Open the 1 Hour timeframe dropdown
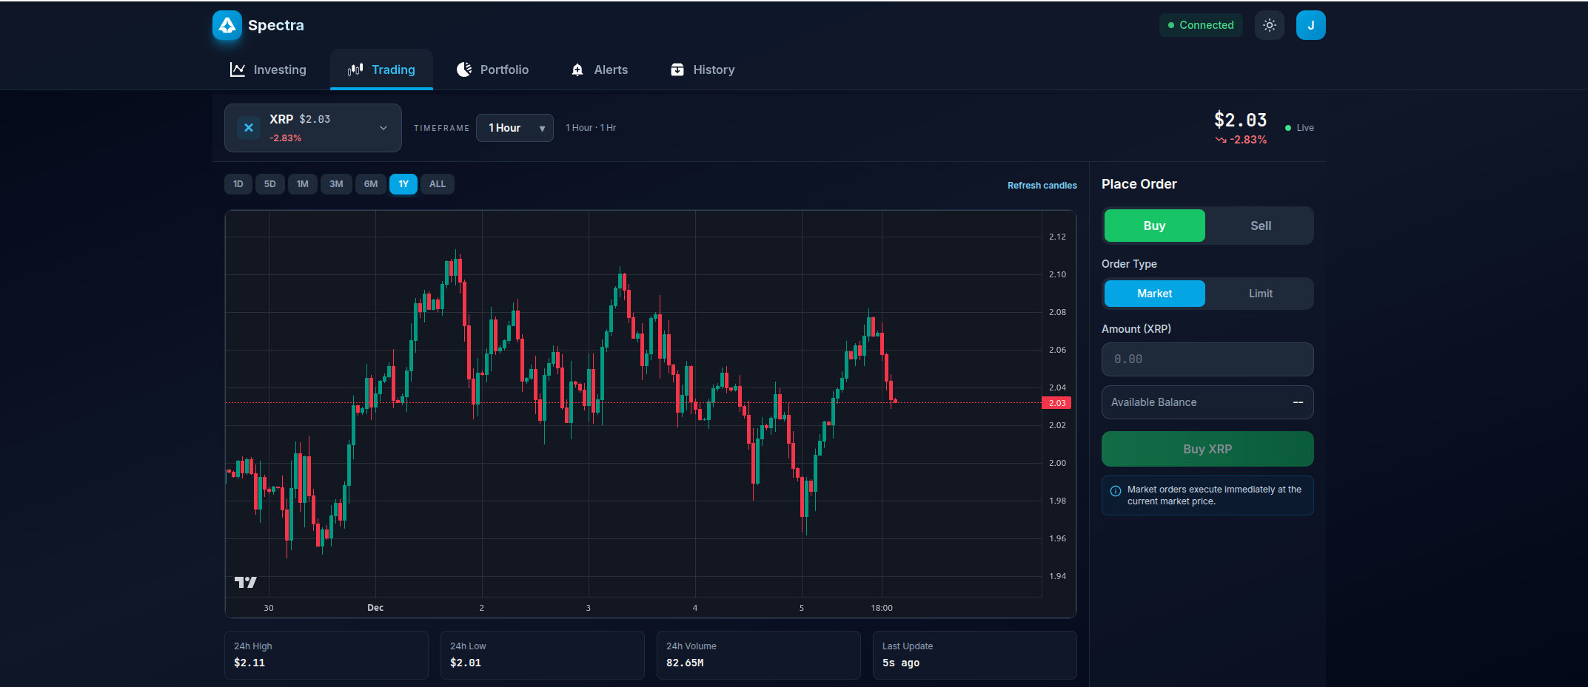The image size is (1588, 687). 515,128
